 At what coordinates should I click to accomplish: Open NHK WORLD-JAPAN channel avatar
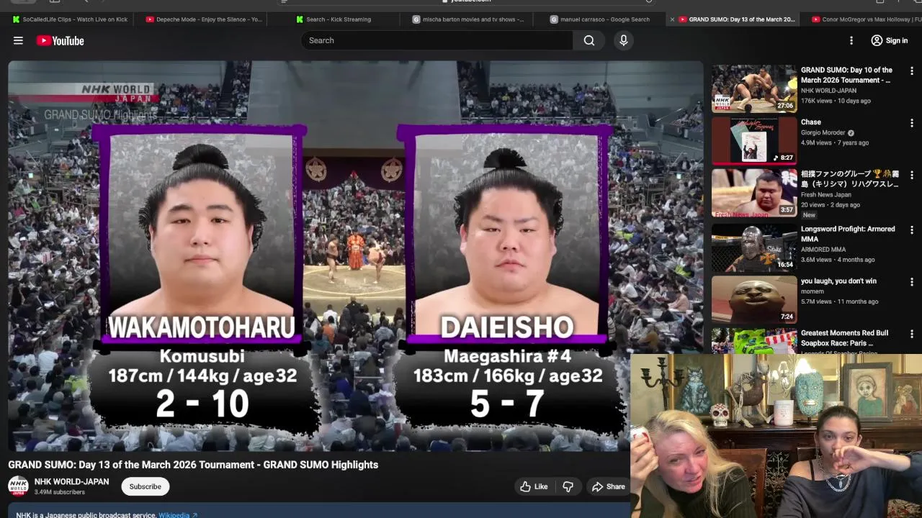(x=18, y=486)
